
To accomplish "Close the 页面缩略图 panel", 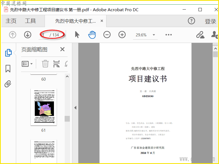I will point(62,49).
